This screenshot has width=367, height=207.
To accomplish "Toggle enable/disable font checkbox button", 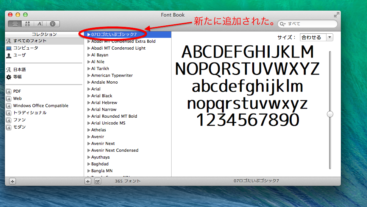I will pyautogui.click(x=98, y=181).
